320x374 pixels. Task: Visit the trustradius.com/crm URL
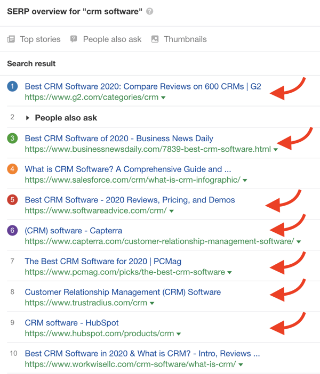85,303
